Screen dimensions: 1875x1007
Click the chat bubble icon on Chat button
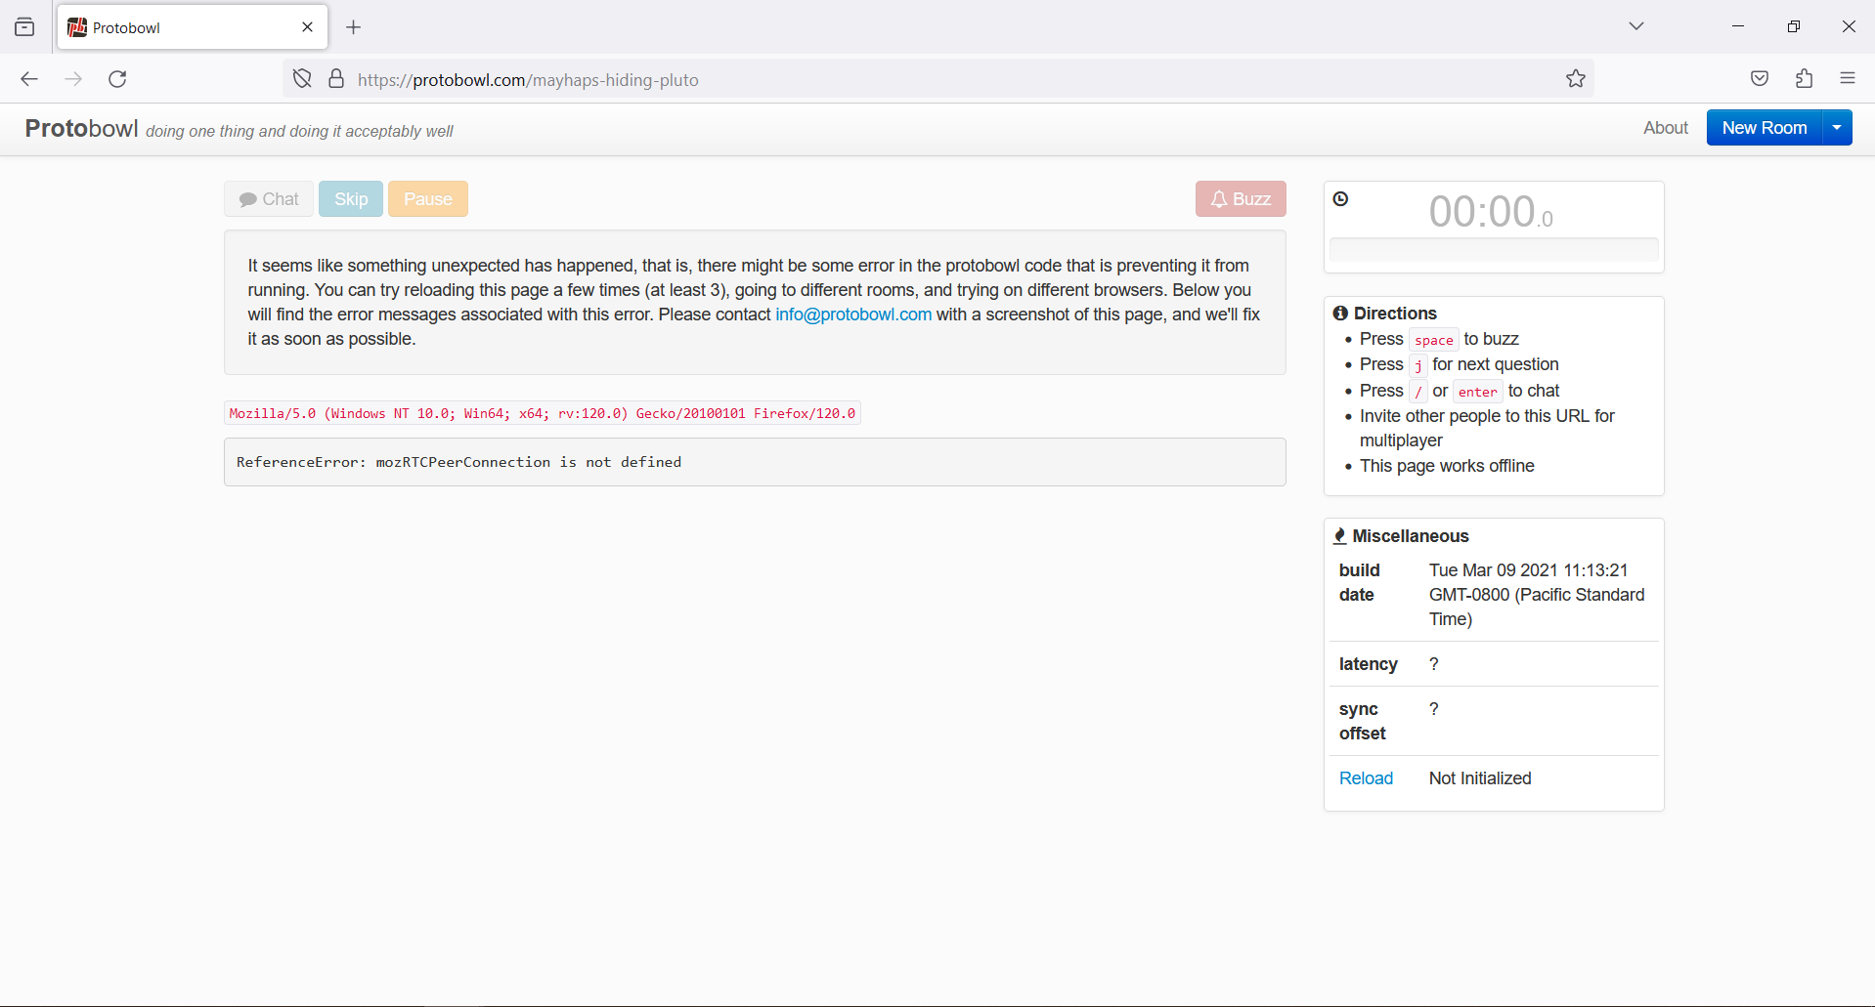pyautogui.click(x=249, y=198)
